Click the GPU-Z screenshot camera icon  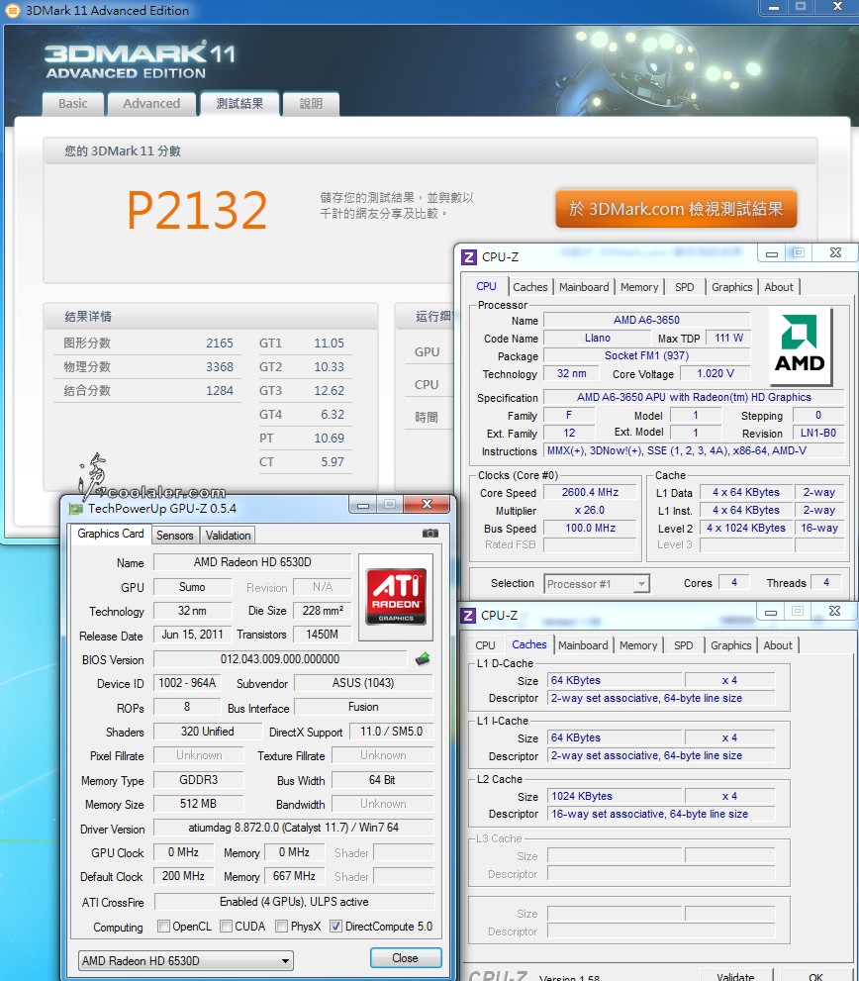[429, 533]
